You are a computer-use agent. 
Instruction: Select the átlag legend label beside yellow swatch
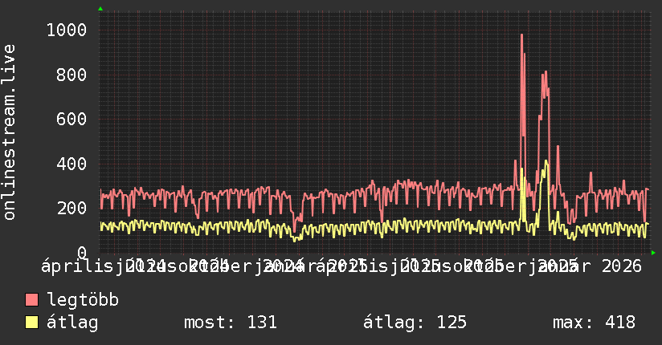click(72, 323)
